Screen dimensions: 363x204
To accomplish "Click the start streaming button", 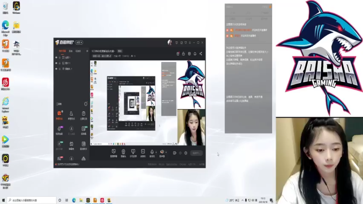I will (196, 153).
